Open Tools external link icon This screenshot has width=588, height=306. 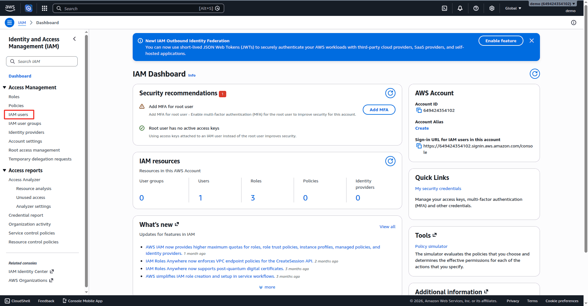click(x=435, y=235)
